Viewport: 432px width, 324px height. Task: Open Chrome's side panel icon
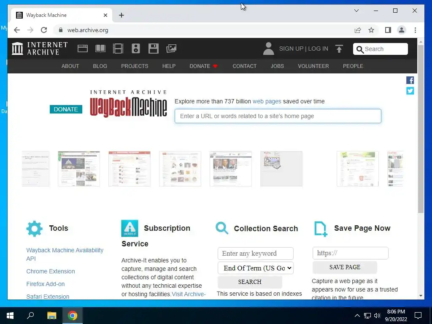388,30
